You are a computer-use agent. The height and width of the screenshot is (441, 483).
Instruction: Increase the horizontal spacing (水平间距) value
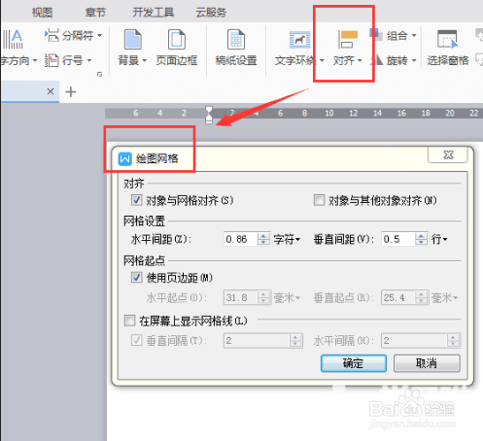click(263, 236)
